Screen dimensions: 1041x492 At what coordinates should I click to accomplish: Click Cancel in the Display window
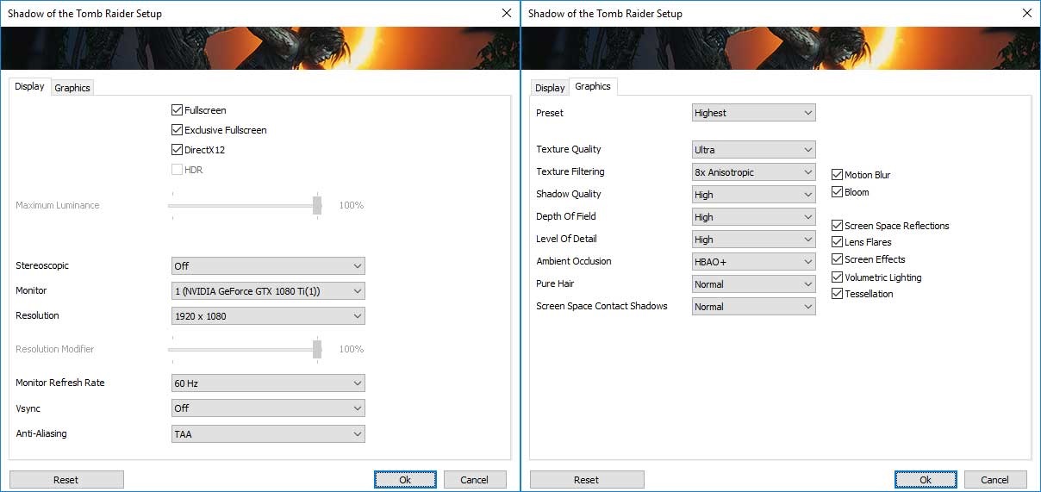pos(475,480)
